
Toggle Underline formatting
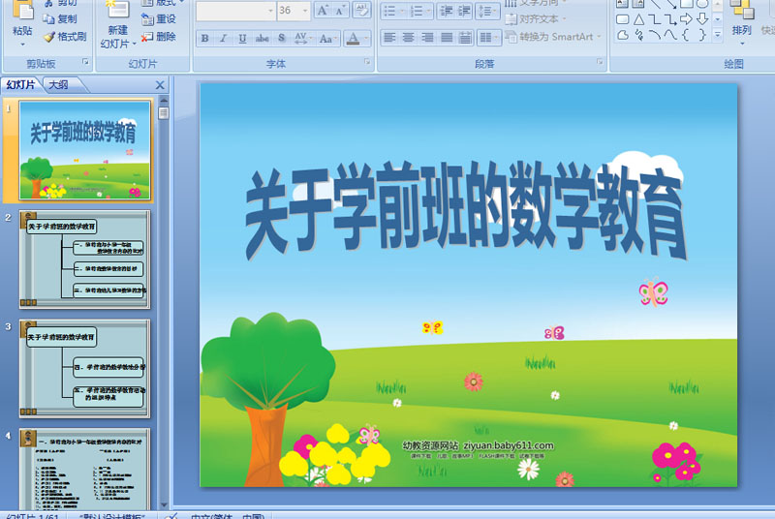coord(242,39)
